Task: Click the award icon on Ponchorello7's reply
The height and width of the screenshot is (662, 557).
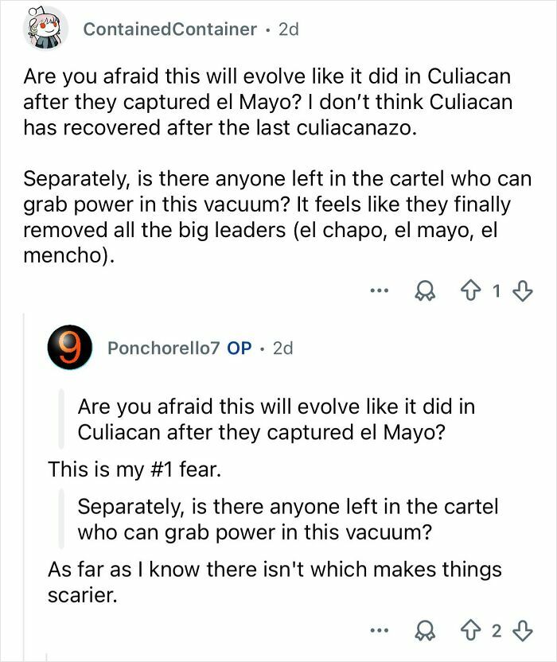Action: tap(426, 629)
